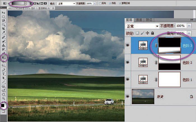196x122 pixels.
Task: Select the Hand tool in the toolbox
Action: pos(4,95)
